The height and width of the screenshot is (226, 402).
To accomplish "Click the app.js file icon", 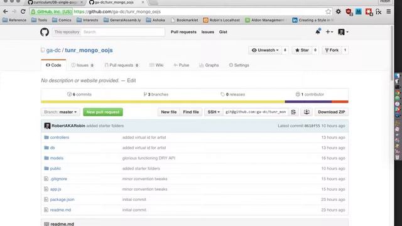I will 46,189.
